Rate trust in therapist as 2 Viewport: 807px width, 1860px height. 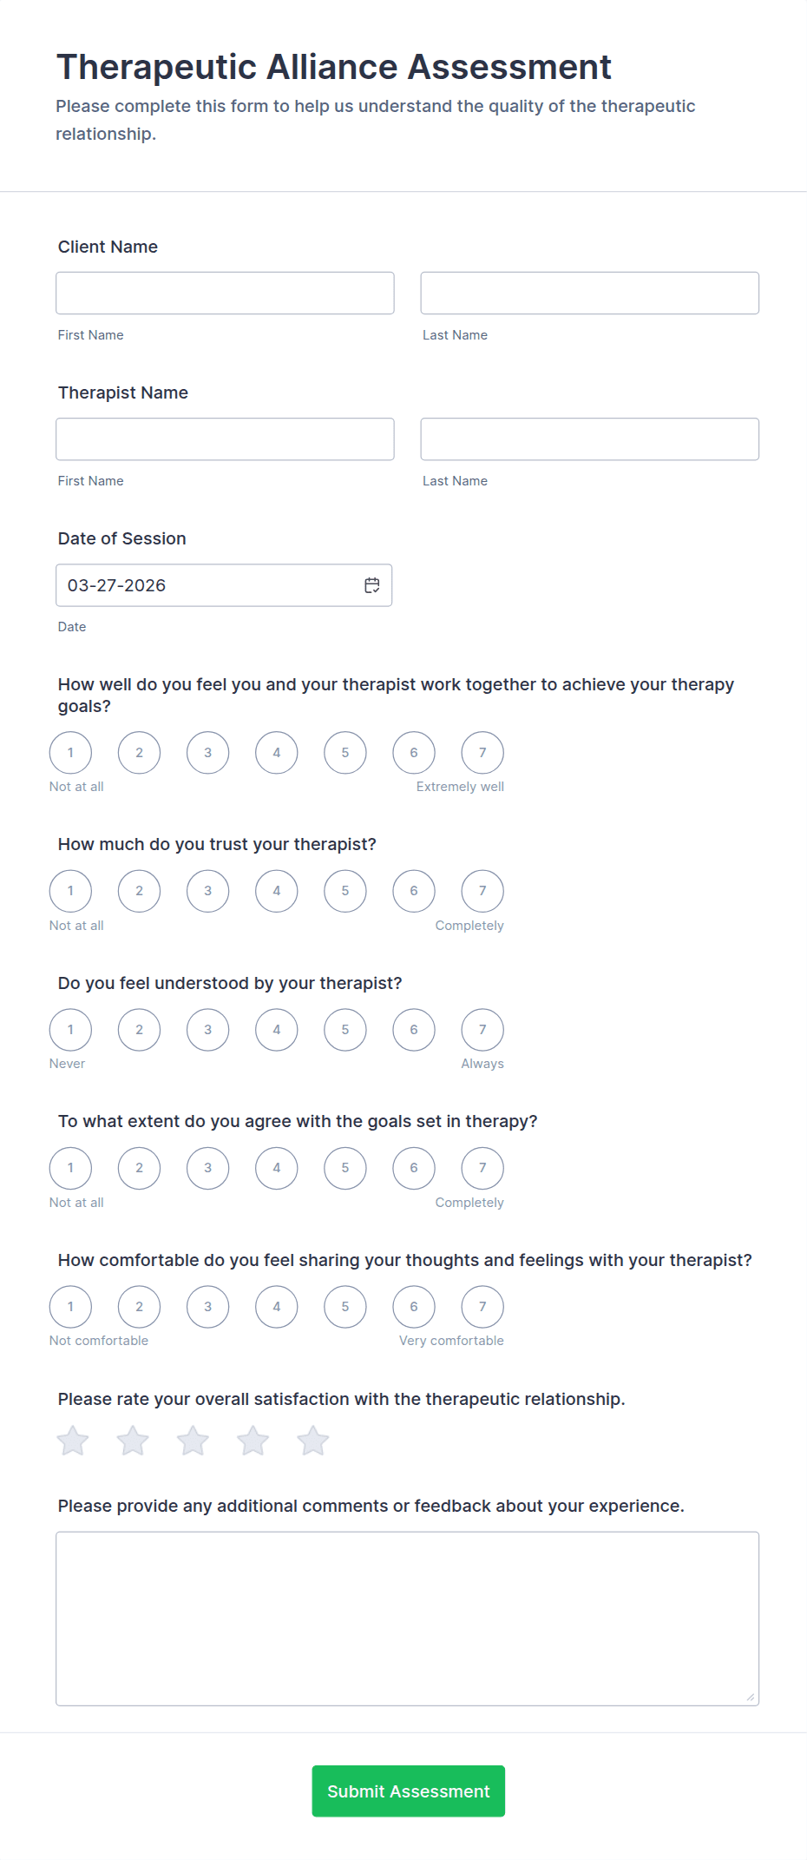(139, 891)
